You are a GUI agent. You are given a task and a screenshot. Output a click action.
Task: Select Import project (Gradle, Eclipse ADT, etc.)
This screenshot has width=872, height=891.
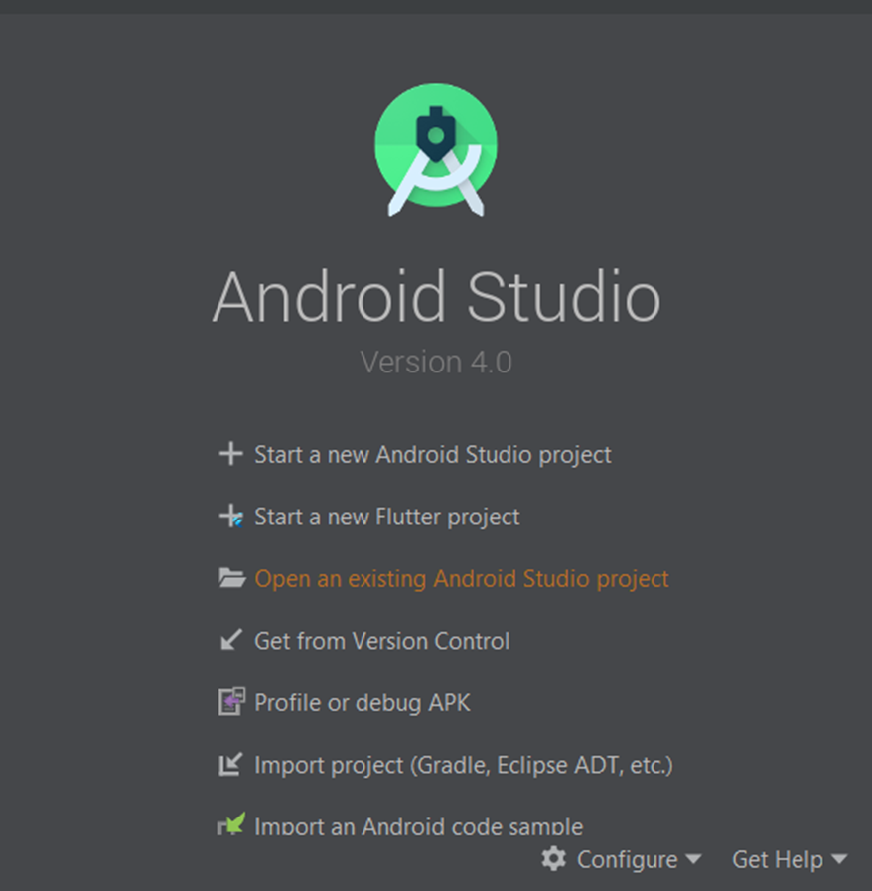(x=464, y=766)
